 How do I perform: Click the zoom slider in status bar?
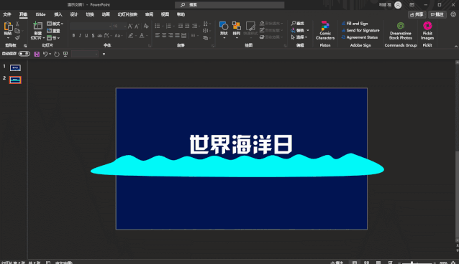[x=417, y=263]
